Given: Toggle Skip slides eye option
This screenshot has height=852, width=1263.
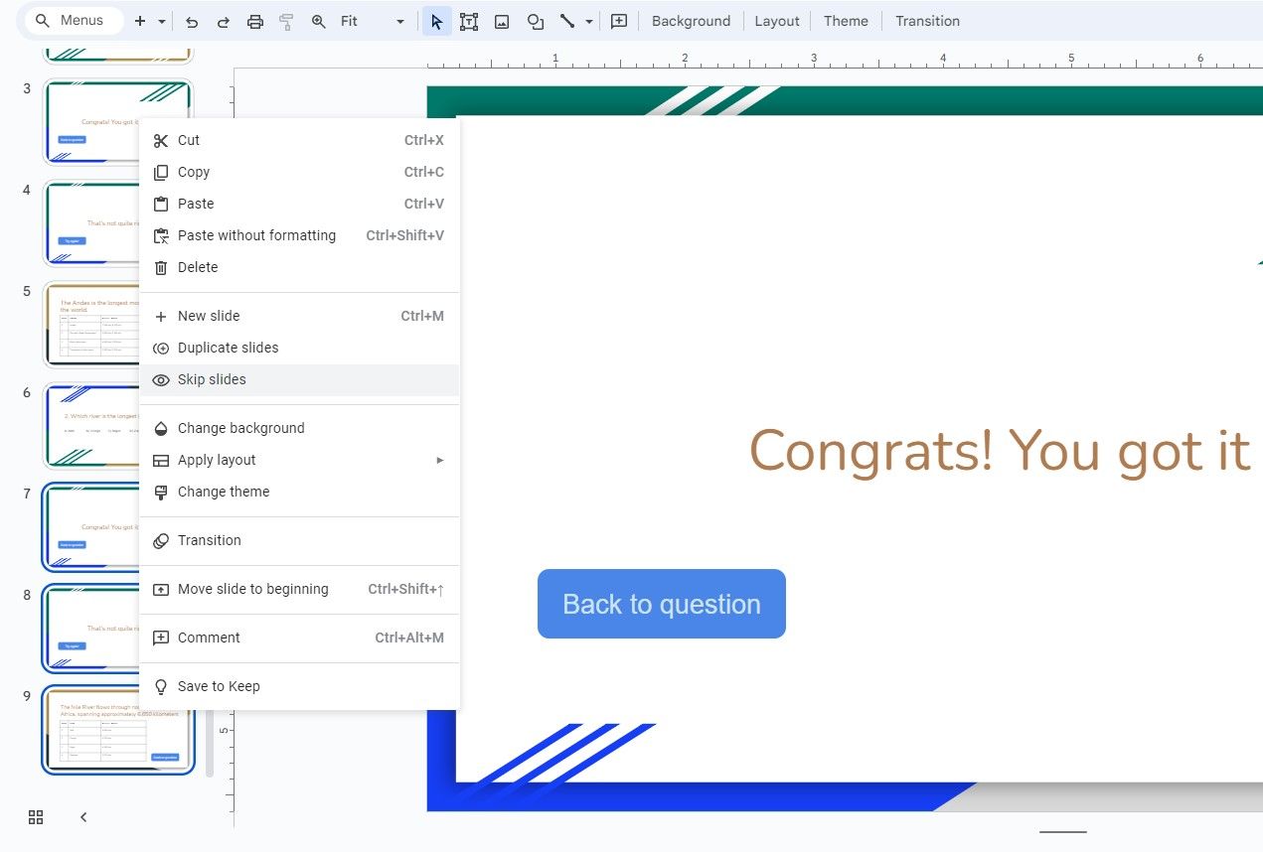Looking at the screenshot, I should [x=299, y=379].
